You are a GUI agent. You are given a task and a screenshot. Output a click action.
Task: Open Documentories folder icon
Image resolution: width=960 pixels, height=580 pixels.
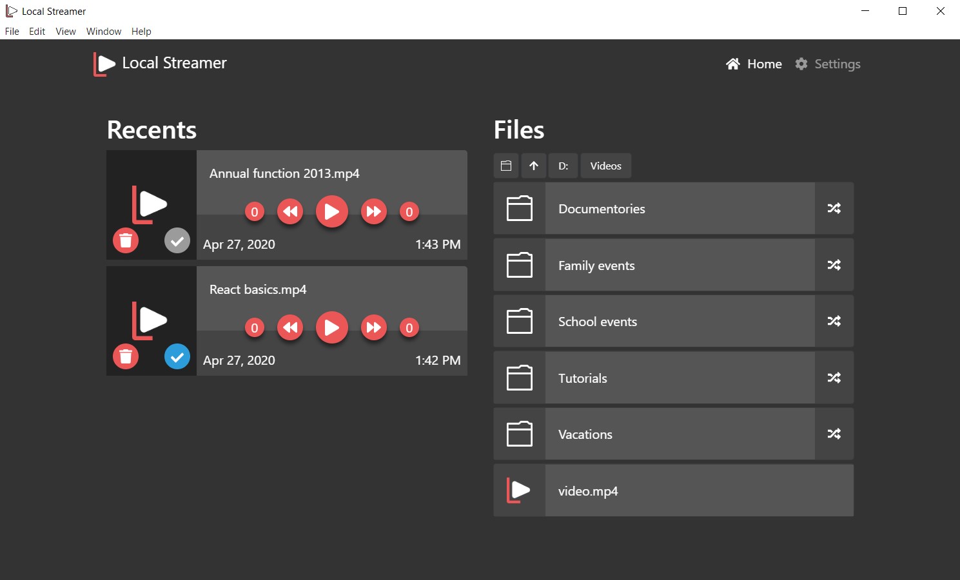(x=520, y=208)
